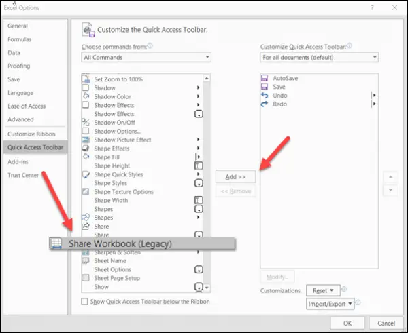
Task: Close the Excel Options dialog
Action: pyautogui.click(x=394, y=7)
